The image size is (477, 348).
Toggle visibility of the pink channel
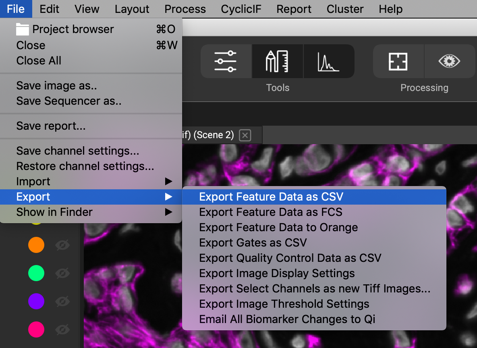(x=62, y=329)
